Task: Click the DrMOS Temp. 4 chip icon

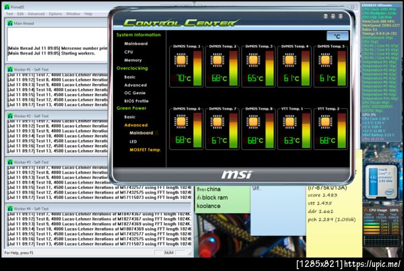Action: click(289, 61)
